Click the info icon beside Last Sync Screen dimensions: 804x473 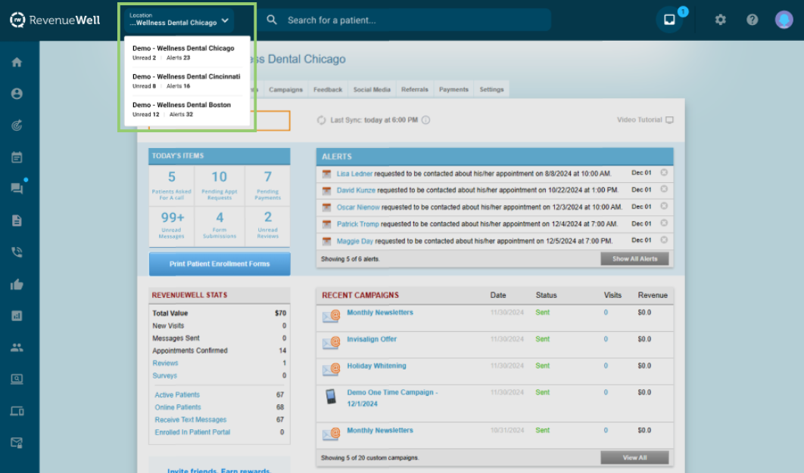tap(425, 120)
